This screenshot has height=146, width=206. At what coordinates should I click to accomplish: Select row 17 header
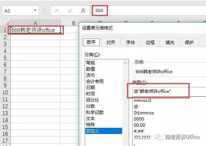pyautogui.click(x=5, y=141)
